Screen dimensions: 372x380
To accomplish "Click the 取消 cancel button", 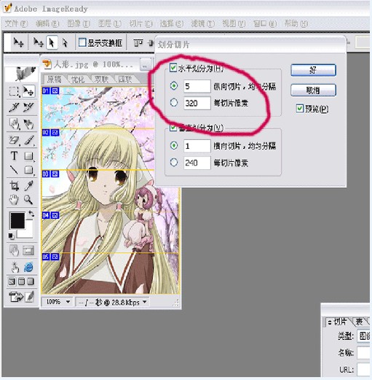I will click(x=313, y=90).
